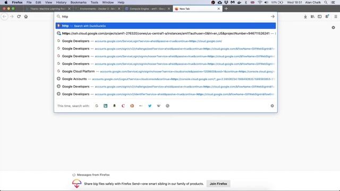
Task: Open the Firefox hamburger menu
Action: pyautogui.click(x=336, y=16)
